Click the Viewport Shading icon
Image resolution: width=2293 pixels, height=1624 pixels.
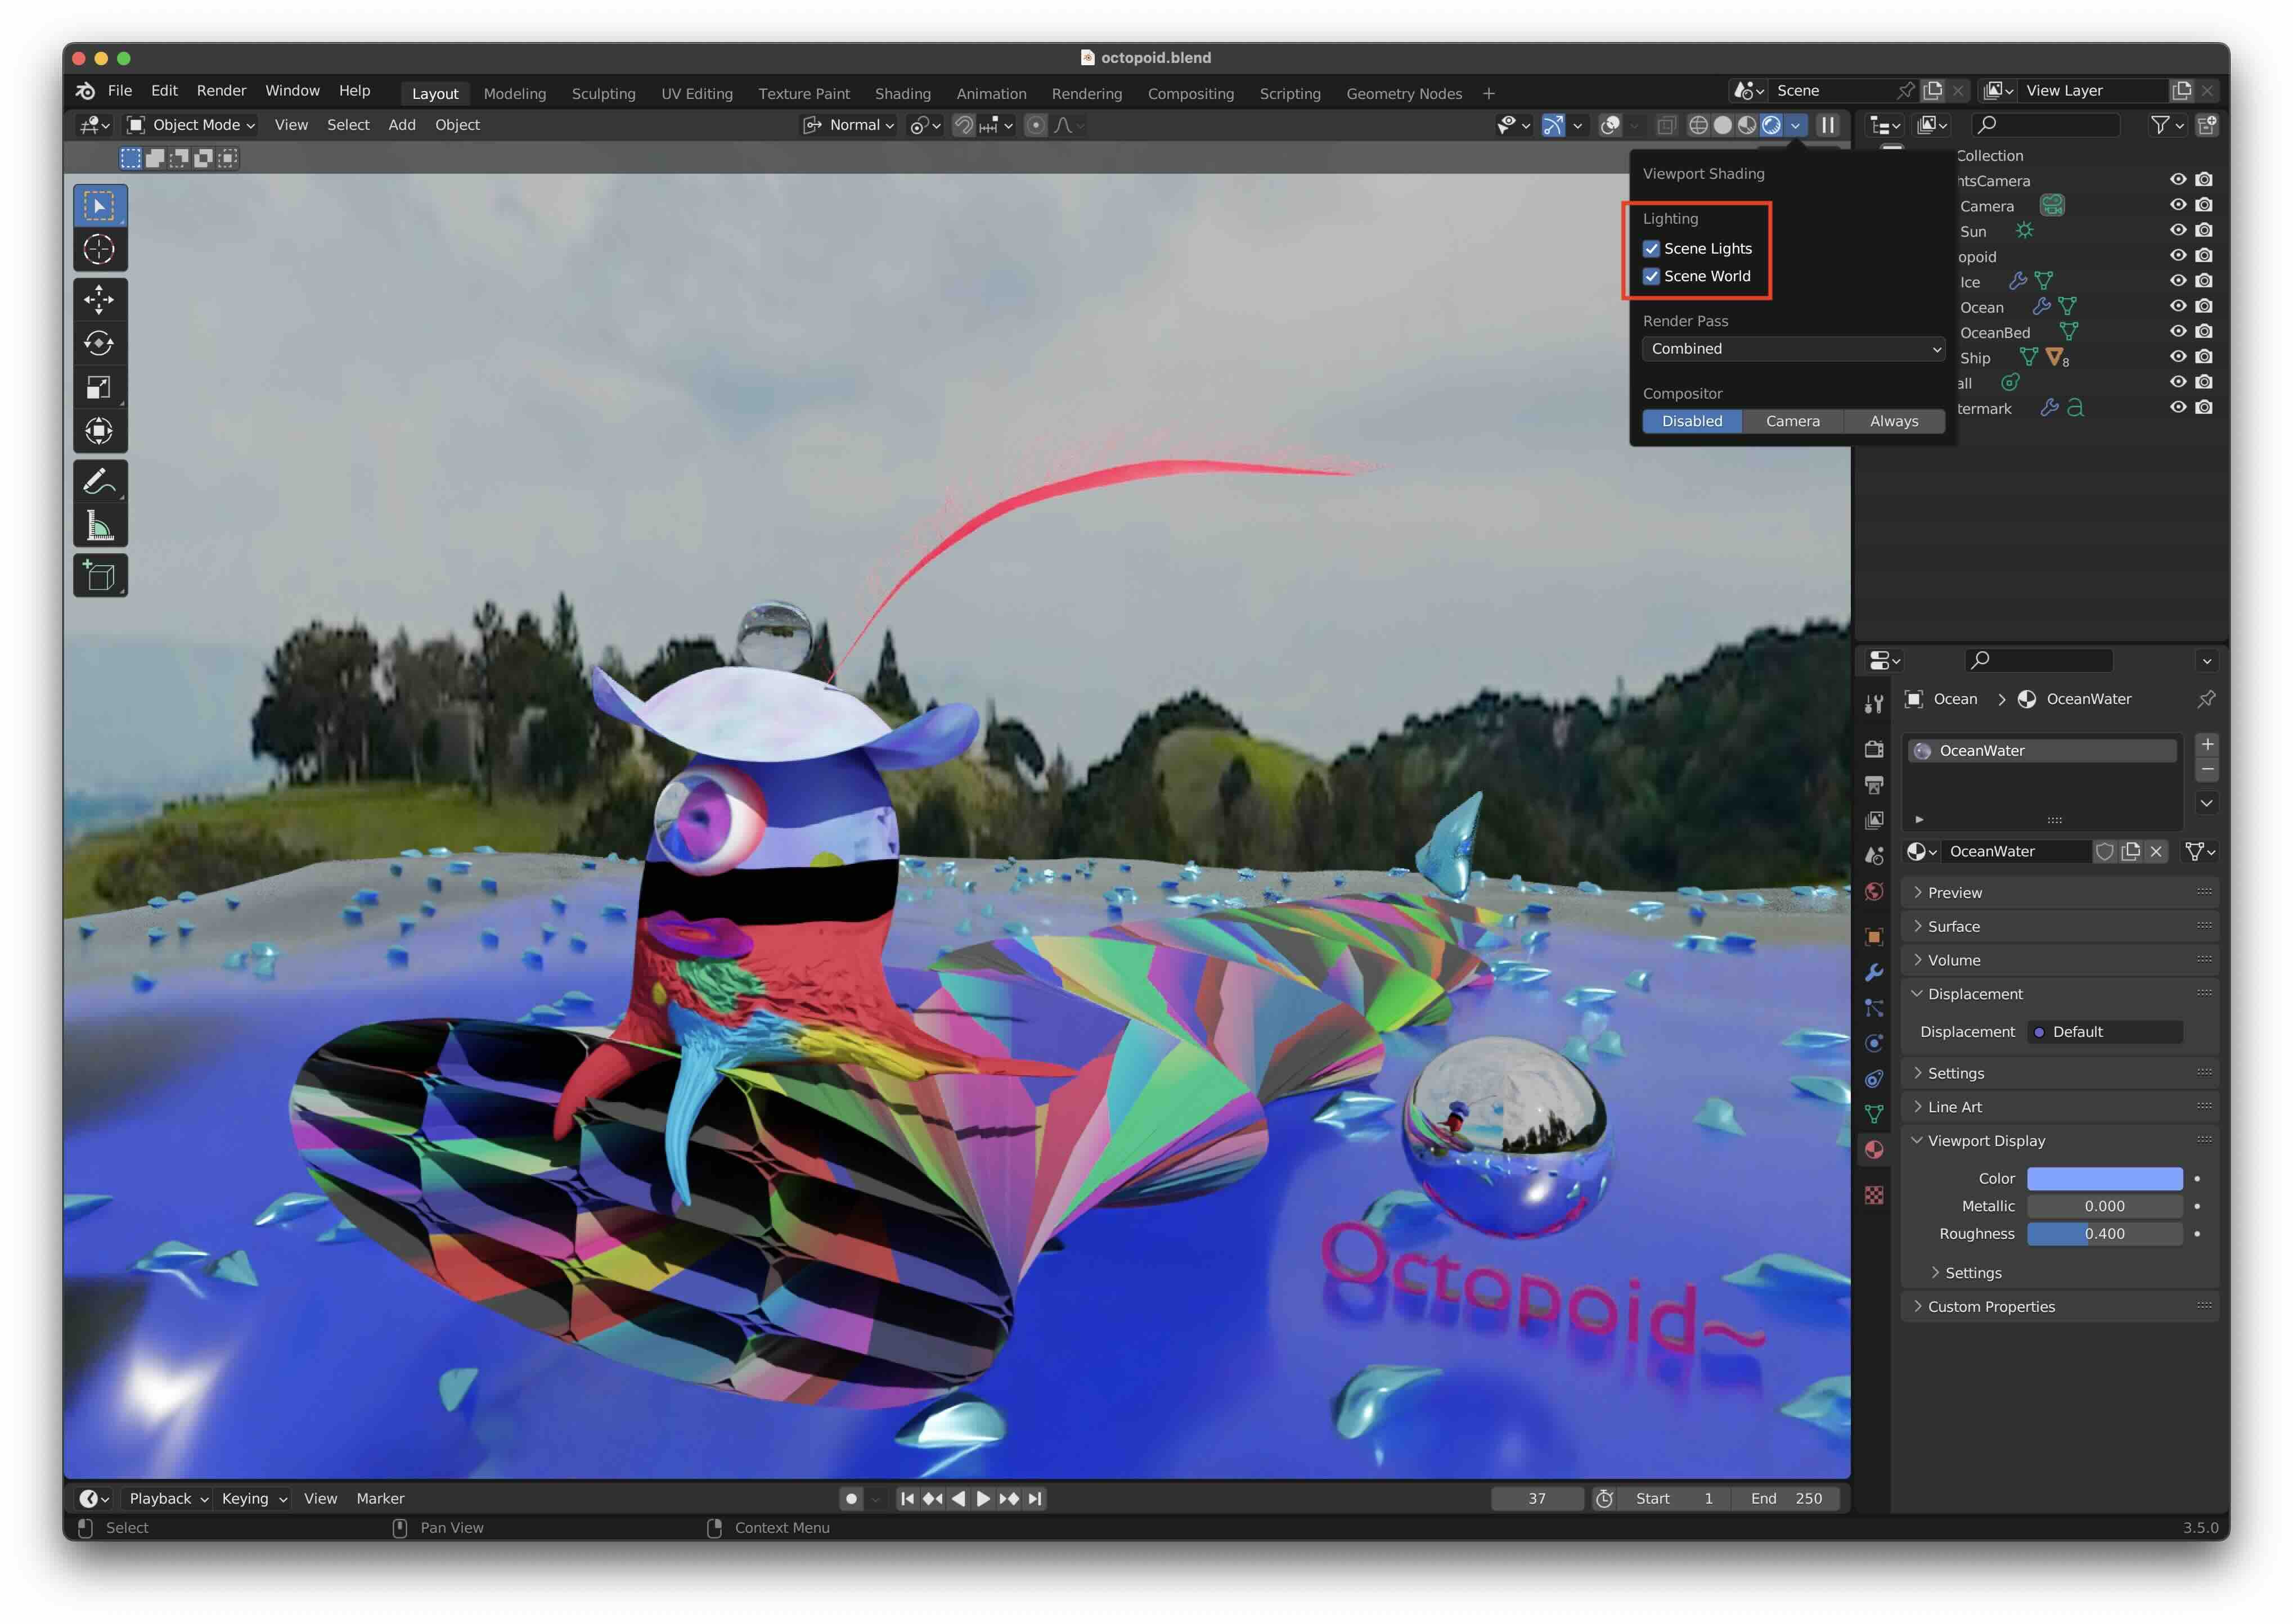point(1767,125)
